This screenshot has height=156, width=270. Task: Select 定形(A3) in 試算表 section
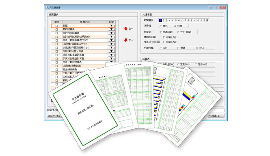point(201,64)
